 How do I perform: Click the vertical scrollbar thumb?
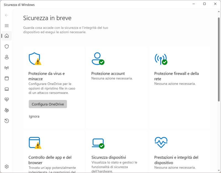[x=219, y=59]
